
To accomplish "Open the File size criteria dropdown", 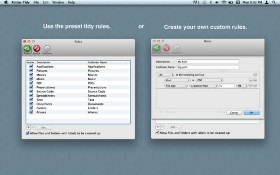I will click(176, 86).
